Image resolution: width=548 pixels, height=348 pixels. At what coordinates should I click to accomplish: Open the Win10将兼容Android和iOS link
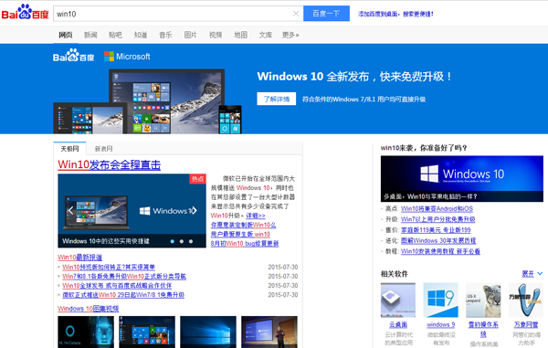pos(437,208)
